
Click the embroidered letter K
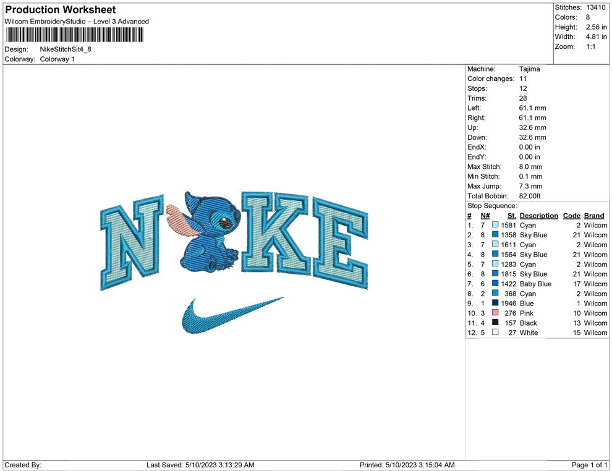point(274,232)
